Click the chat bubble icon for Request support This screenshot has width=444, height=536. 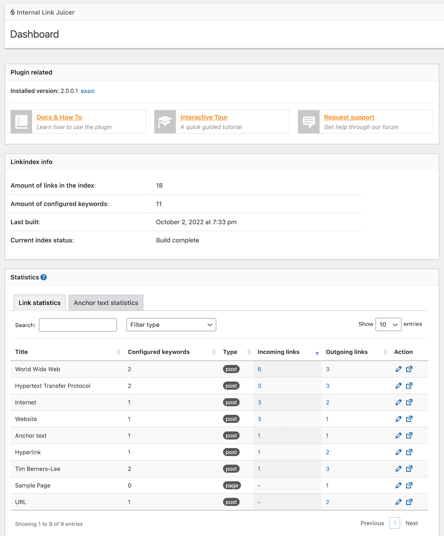309,122
